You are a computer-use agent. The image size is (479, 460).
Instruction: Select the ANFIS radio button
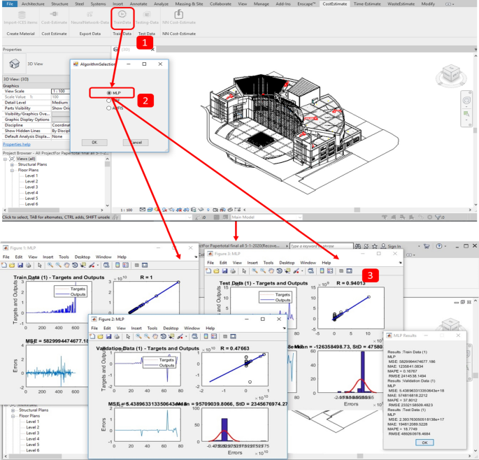tap(109, 108)
